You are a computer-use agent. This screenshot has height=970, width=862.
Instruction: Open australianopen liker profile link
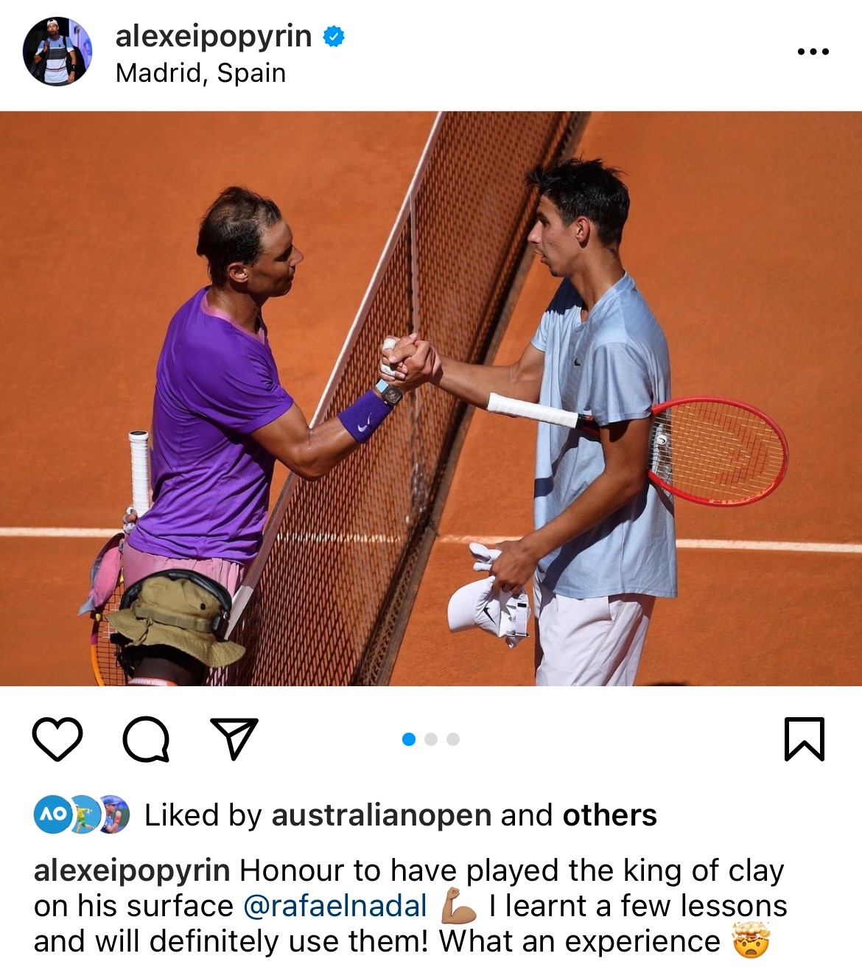[x=382, y=815]
